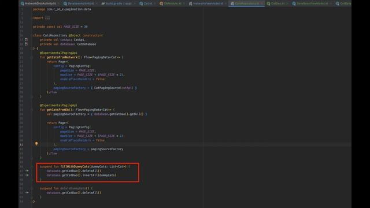Click the gutter icon beside the catApi parameter line

point(27,40)
